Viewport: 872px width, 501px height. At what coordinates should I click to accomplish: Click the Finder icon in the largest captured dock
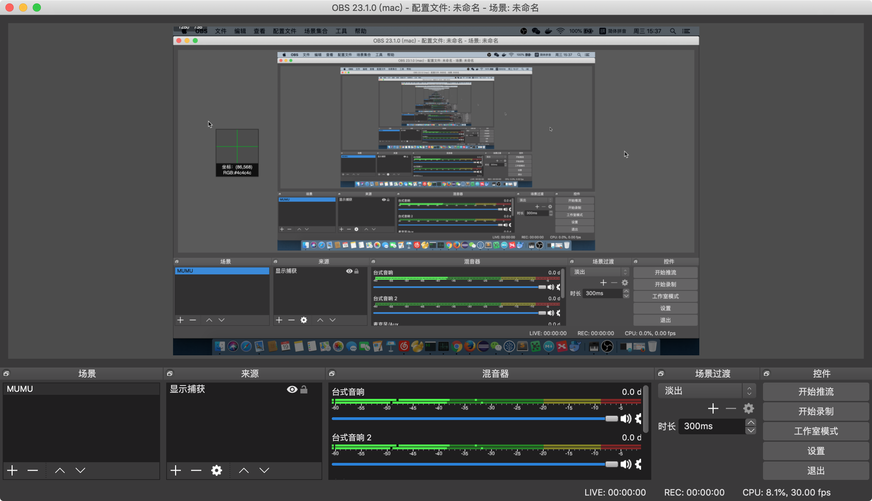pyautogui.click(x=220, y=346)
